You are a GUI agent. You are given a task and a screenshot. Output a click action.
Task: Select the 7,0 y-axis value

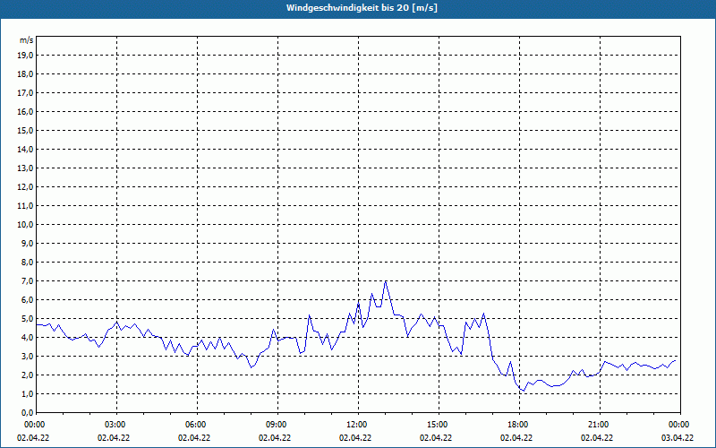(27, 280)
